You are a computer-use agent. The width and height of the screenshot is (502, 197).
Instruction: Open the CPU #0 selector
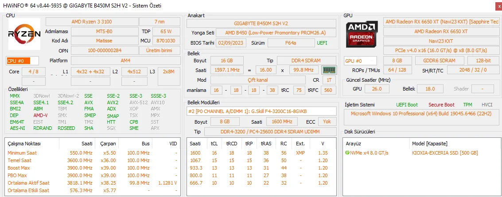(x=23, y=61)
